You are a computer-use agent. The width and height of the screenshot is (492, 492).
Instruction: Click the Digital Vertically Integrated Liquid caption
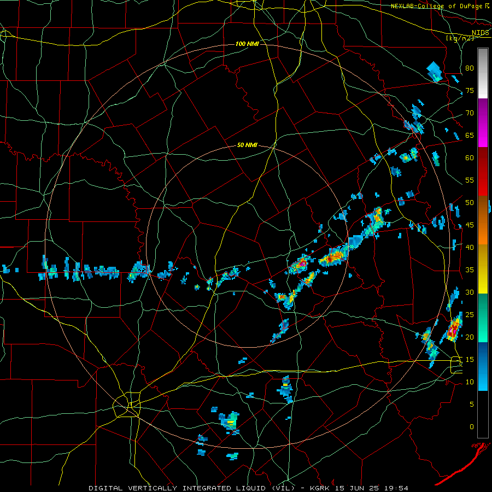191,488
